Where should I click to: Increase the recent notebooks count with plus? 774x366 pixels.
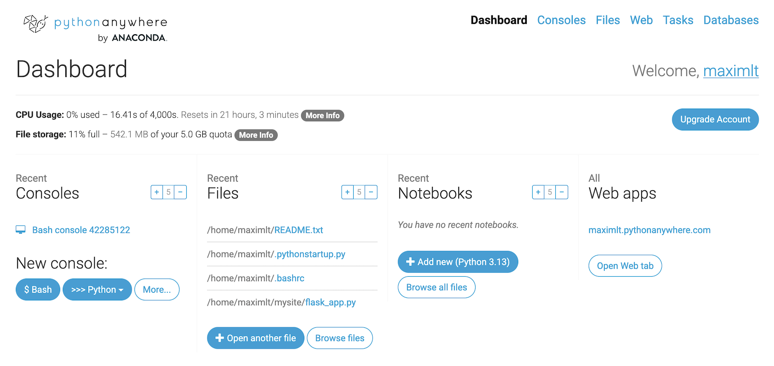point(538,192)
